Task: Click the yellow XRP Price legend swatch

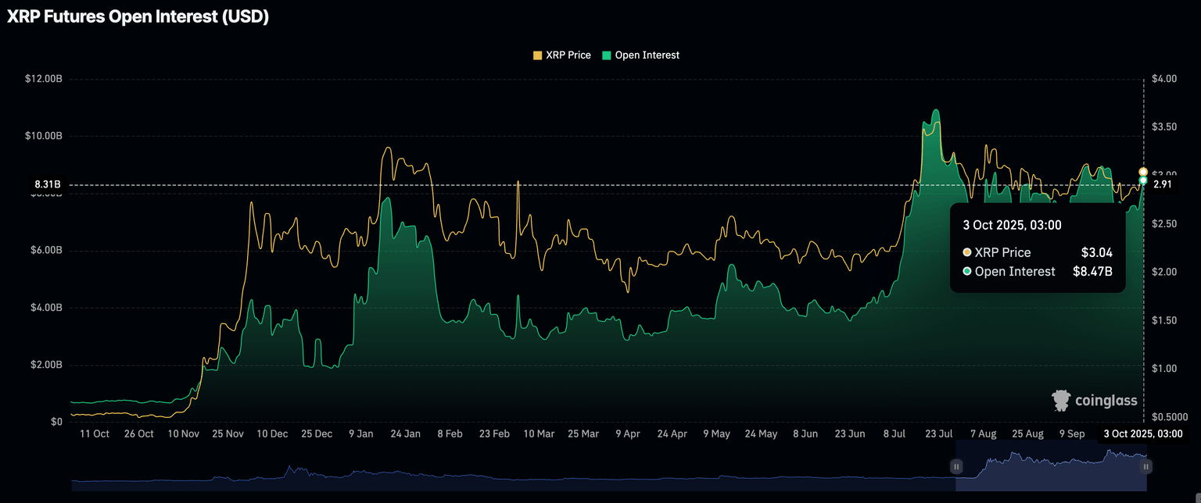Action: pos(537,55)
